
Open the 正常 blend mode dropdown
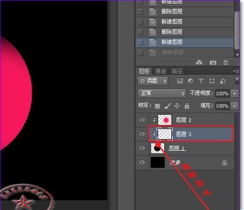(x=162, y=93)
